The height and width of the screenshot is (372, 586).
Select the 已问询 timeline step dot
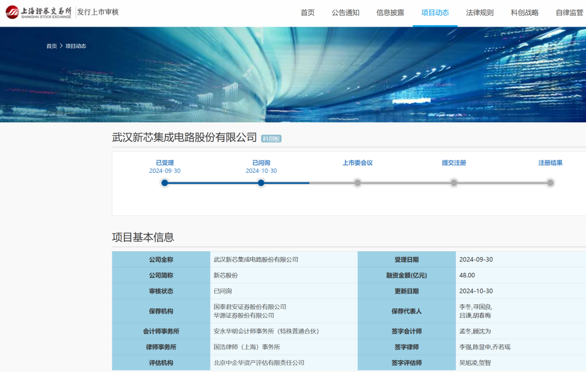tap(261, 183)
